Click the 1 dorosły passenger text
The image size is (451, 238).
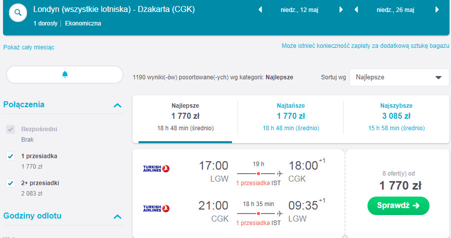45,23
